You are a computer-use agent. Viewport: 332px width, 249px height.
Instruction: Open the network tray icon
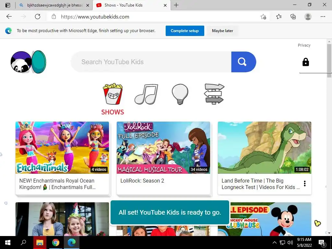(282, 243)
